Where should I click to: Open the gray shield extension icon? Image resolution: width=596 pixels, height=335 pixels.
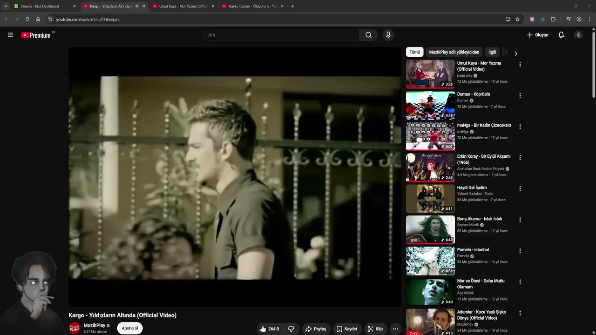point(532,19)
